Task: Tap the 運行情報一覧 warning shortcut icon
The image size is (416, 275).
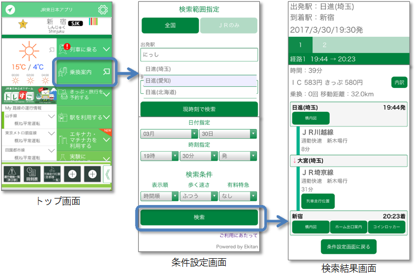Action: [x=12, y=174]
